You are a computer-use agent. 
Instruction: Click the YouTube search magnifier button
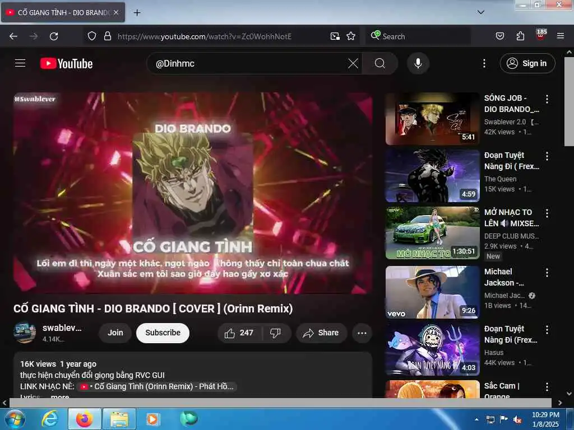point(380,63)
